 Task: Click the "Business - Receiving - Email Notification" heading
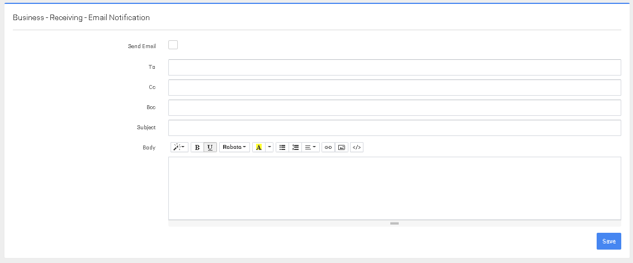coord(81,17)
